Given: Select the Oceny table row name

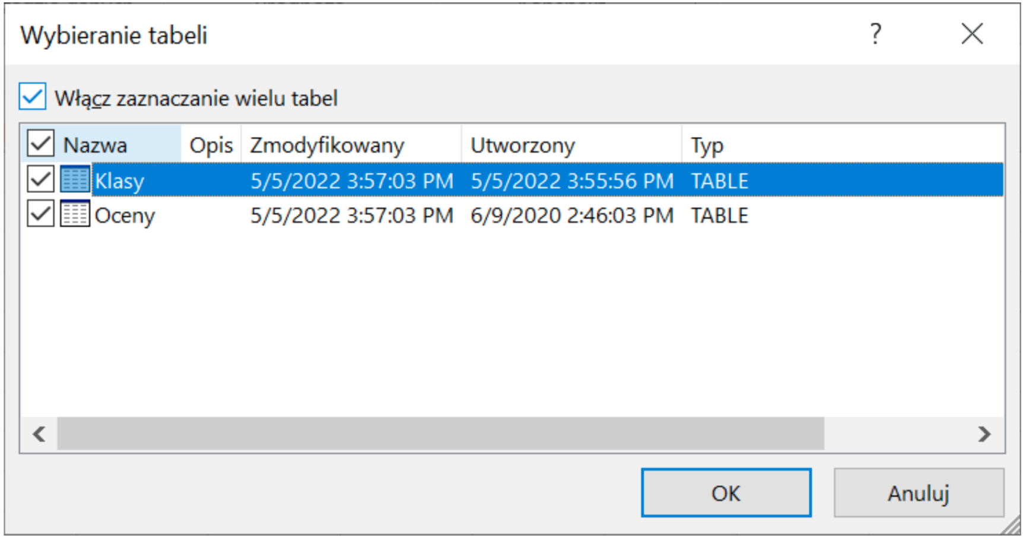Looking at the screenshot, I should coord(125,215).
